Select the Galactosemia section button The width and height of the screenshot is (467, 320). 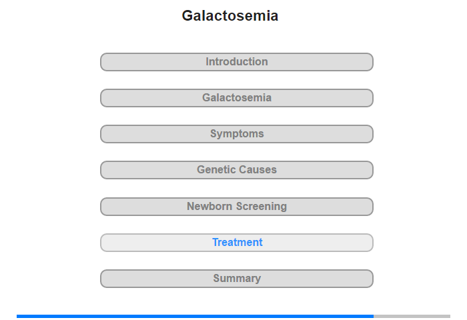tap(236, 98)
